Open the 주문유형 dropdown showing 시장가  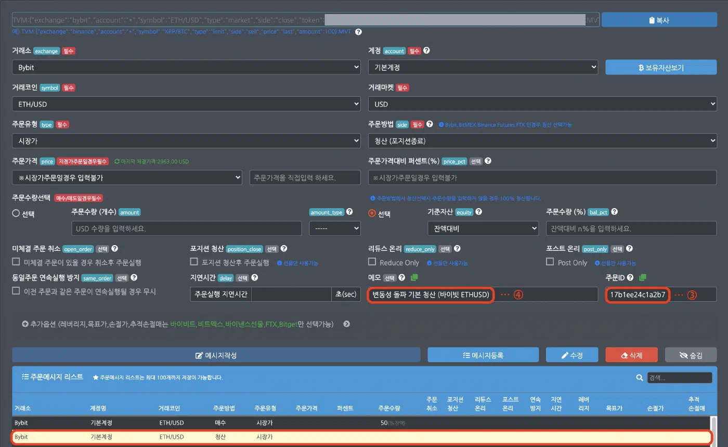pos(186,141)
